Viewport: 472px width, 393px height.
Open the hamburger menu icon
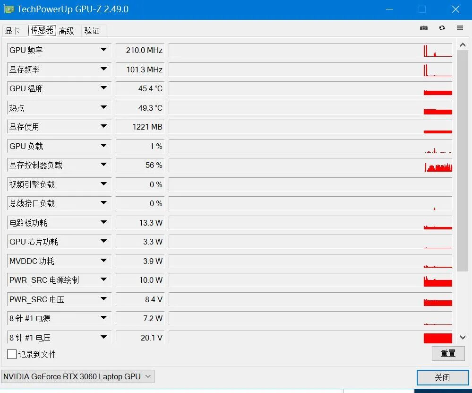[x=460, y=28]
